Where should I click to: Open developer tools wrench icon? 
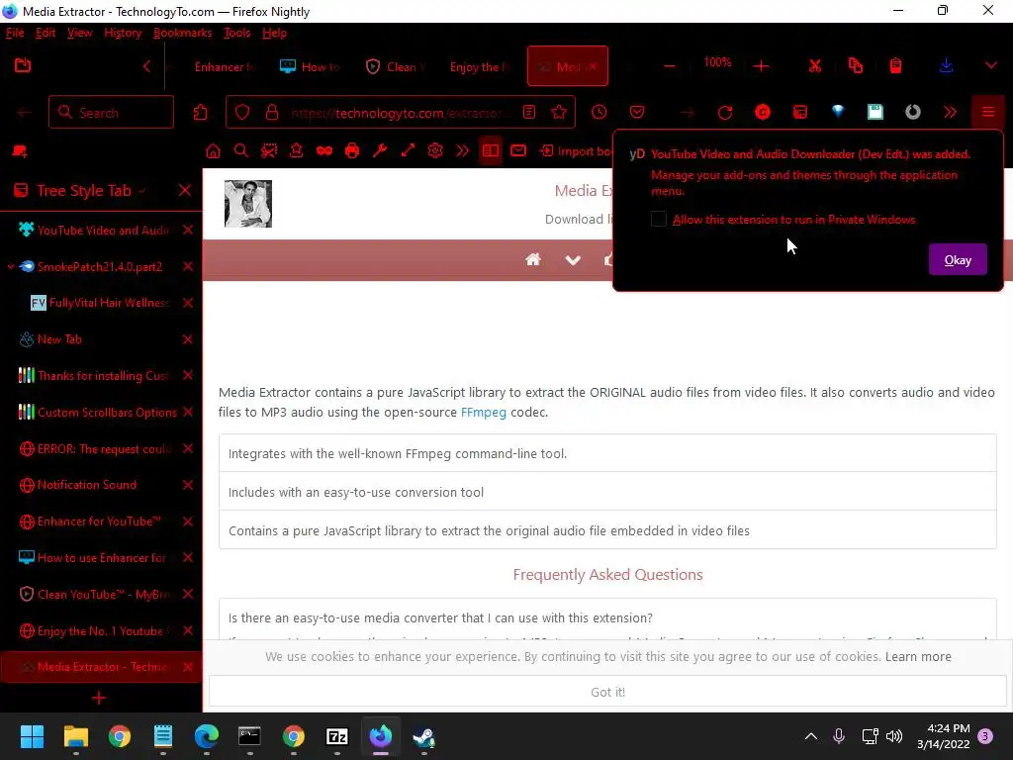[x=380, y=151]
